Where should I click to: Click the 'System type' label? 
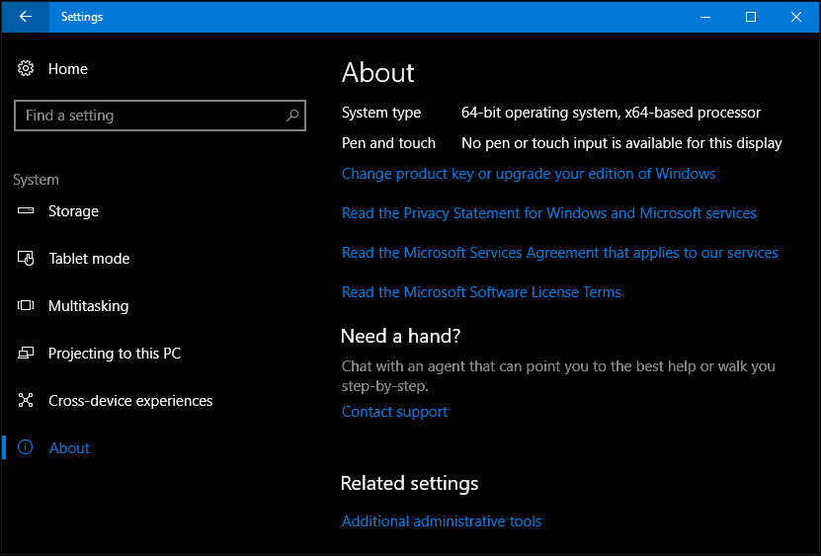381,113
